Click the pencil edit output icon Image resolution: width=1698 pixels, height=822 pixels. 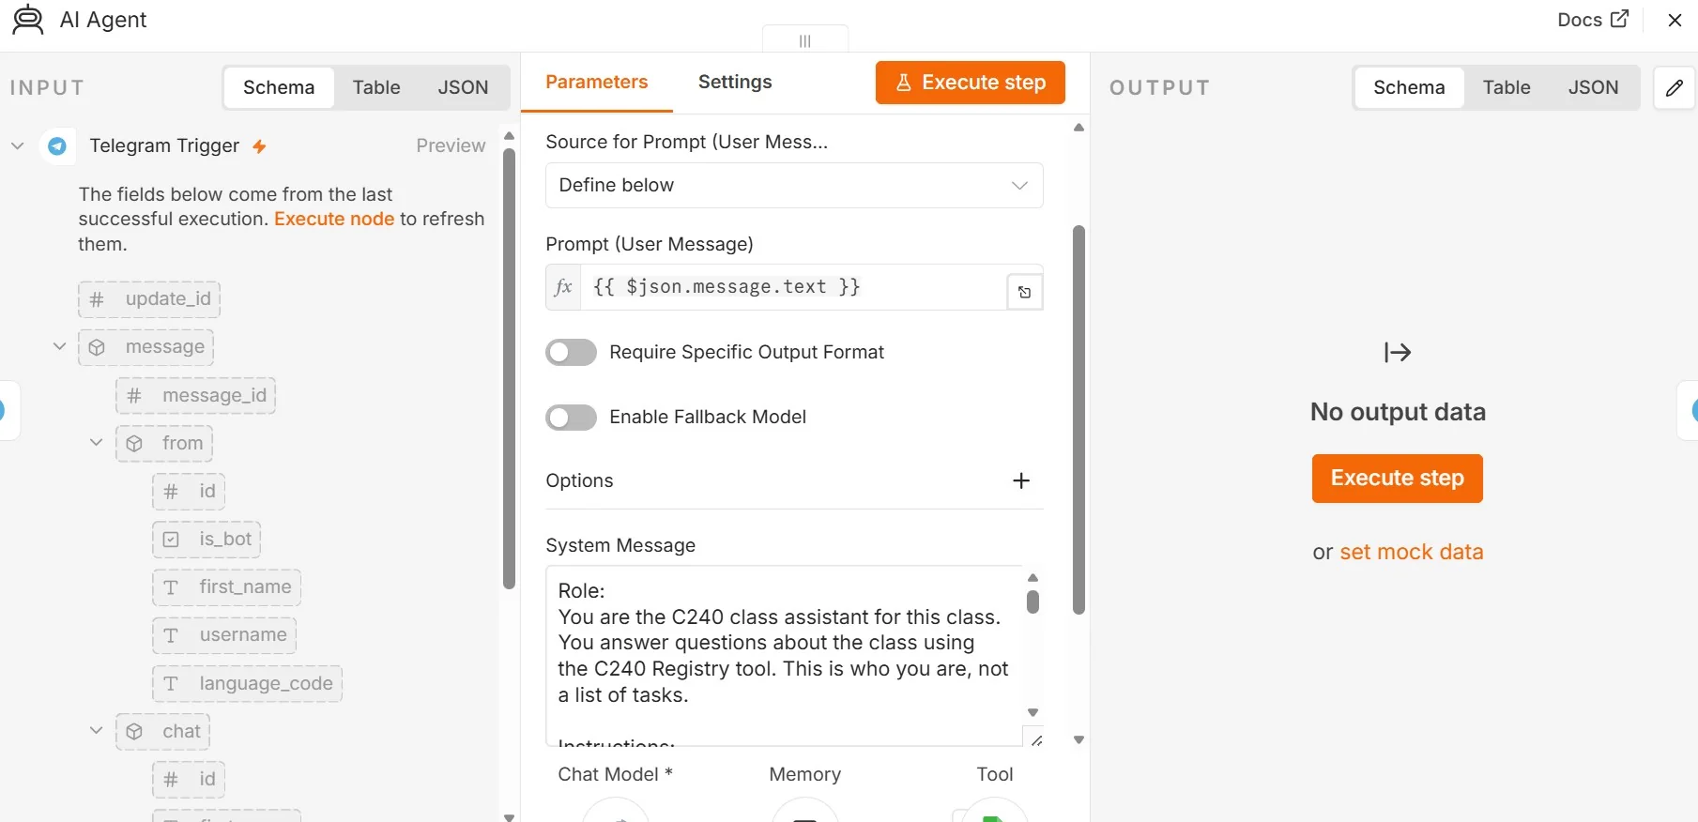tap(1675, 87)
